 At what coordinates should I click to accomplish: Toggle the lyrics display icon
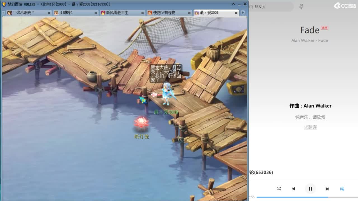pyautogui.click(x=342, y=189)
